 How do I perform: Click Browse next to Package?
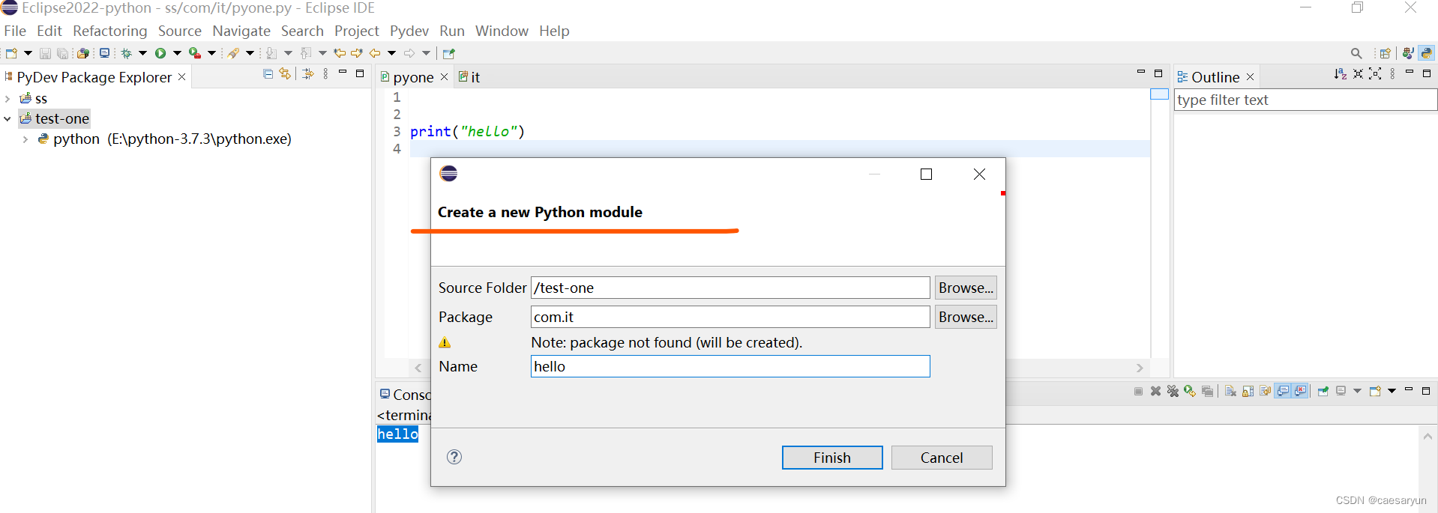[966, 317]
